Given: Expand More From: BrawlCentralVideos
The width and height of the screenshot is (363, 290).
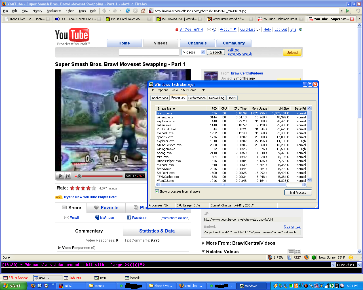Looking at the screenshot, I should [203, 243].
